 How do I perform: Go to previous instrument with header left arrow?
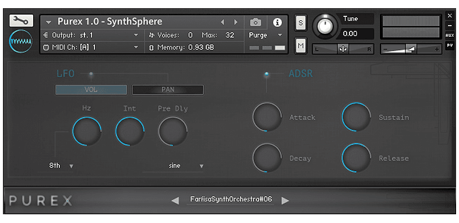(222, 22)
